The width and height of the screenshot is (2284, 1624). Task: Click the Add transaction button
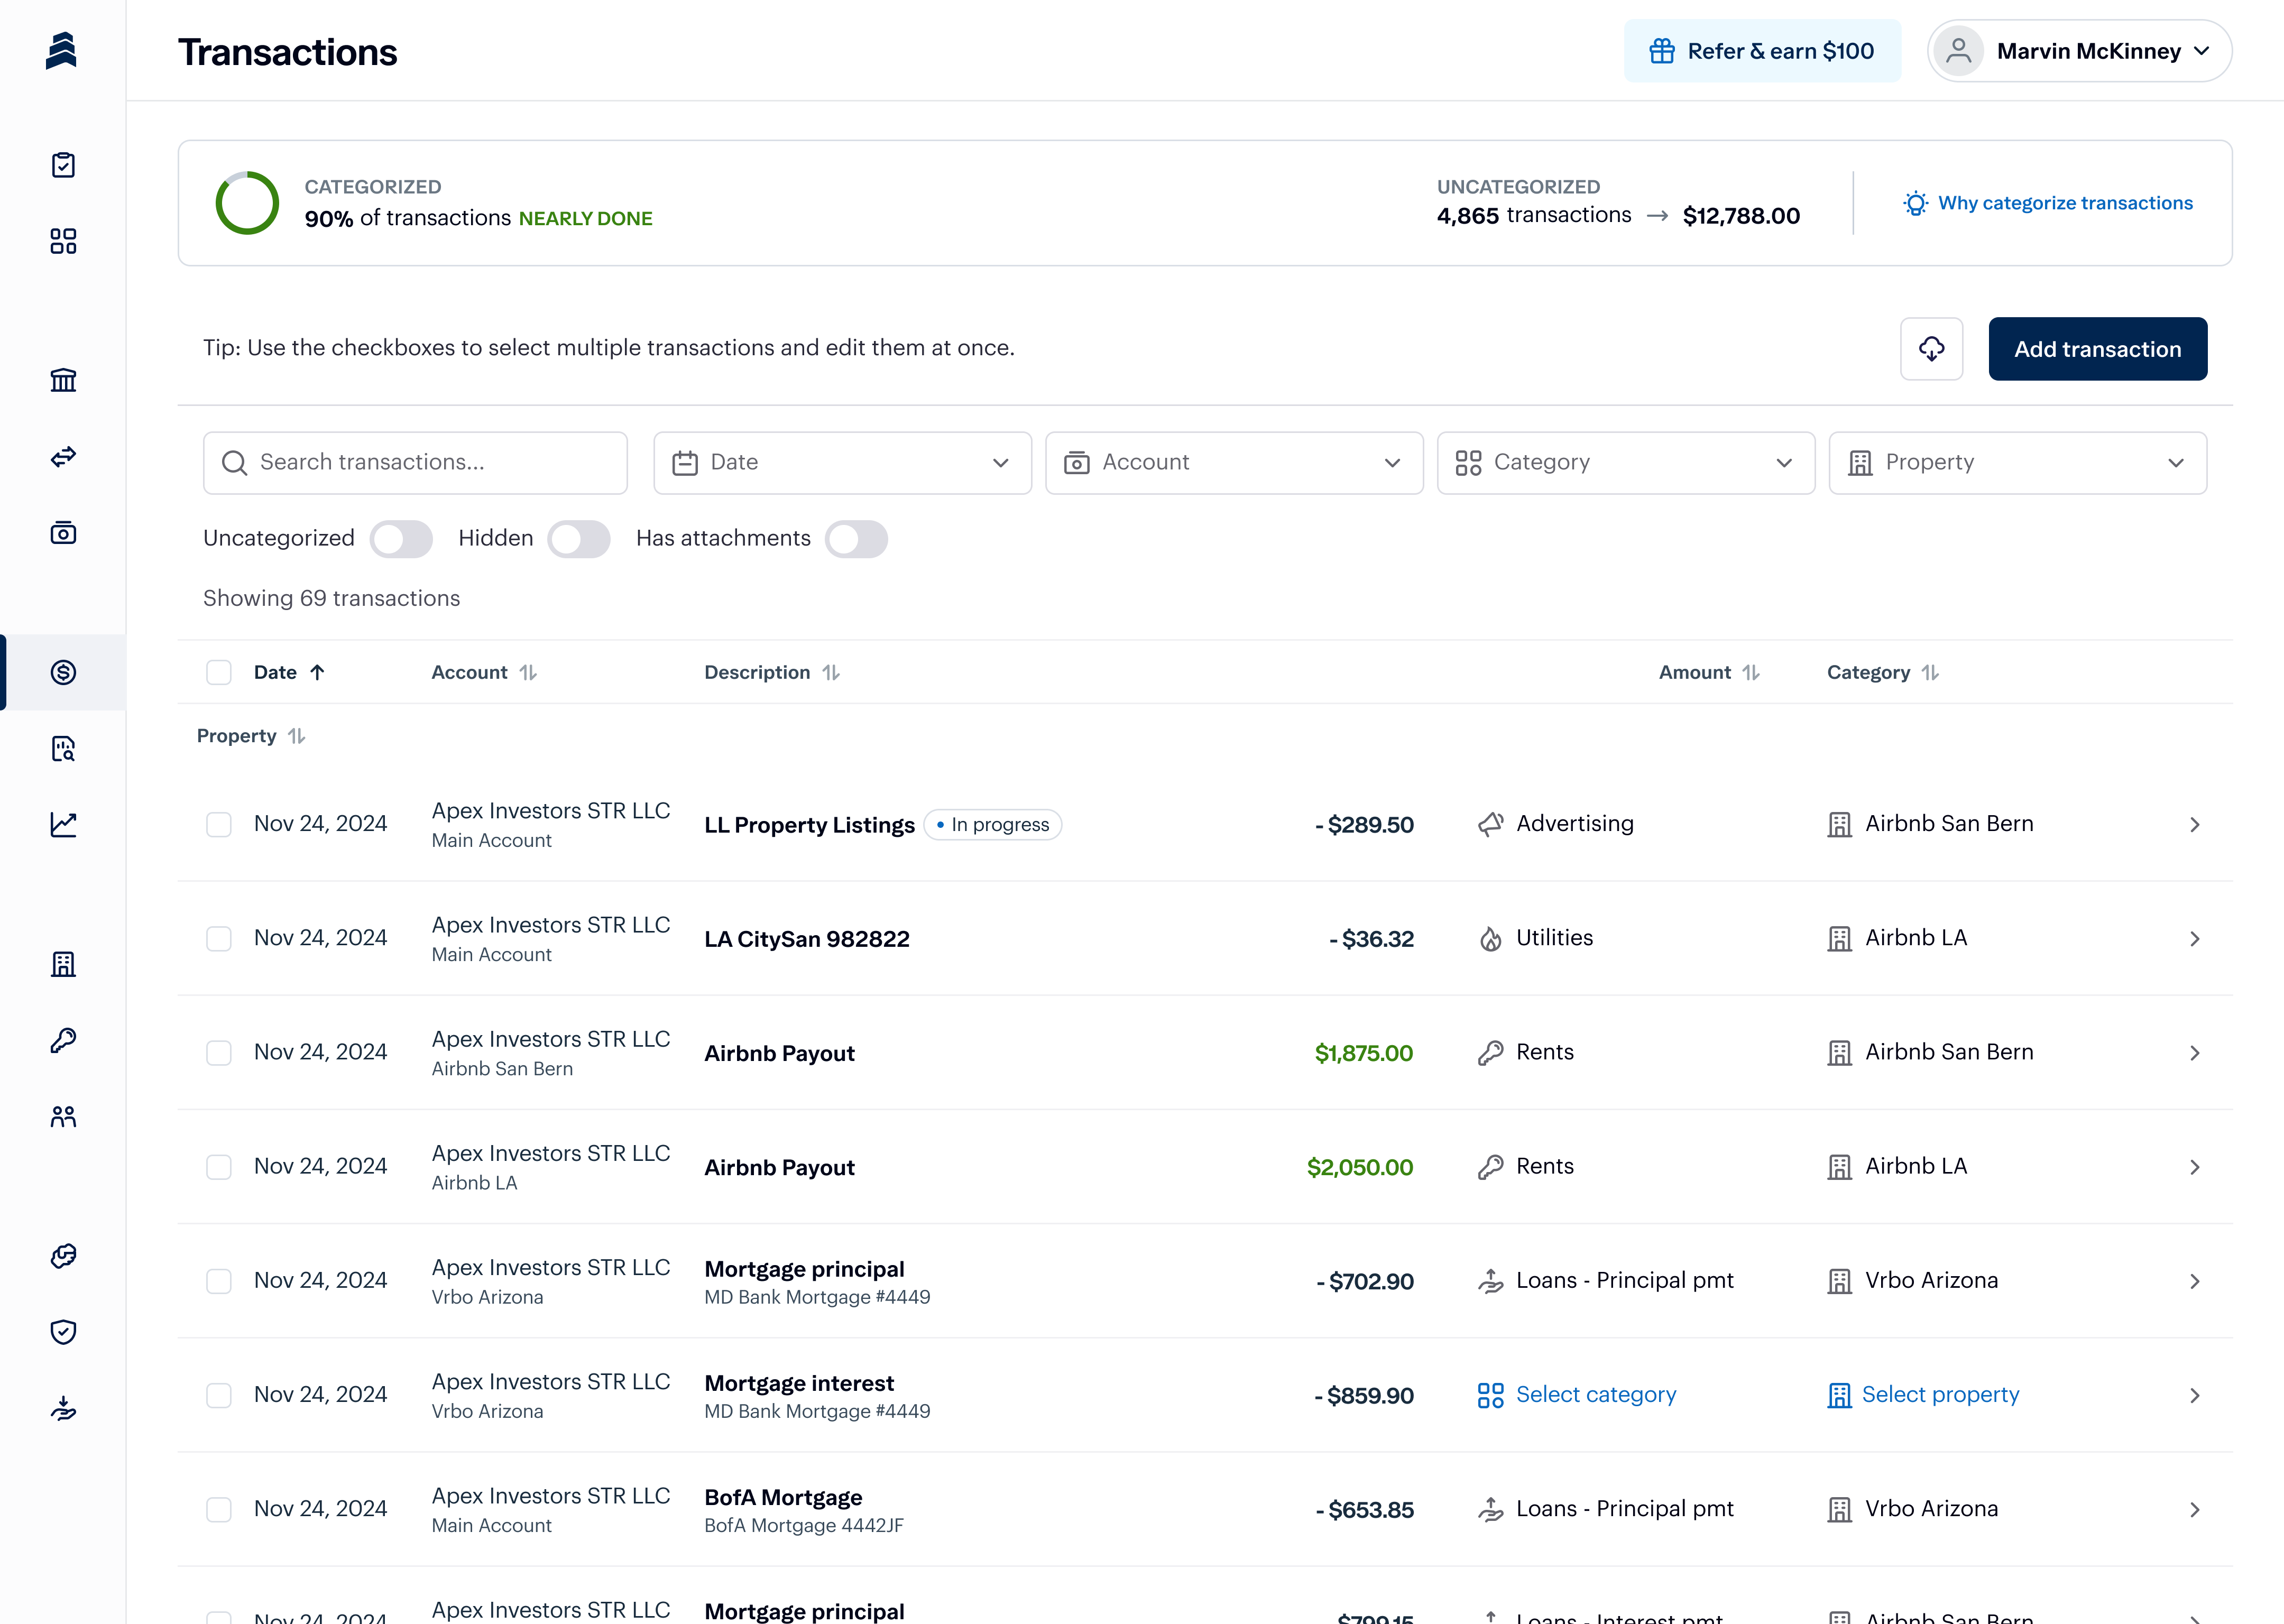click(2097, 349)
